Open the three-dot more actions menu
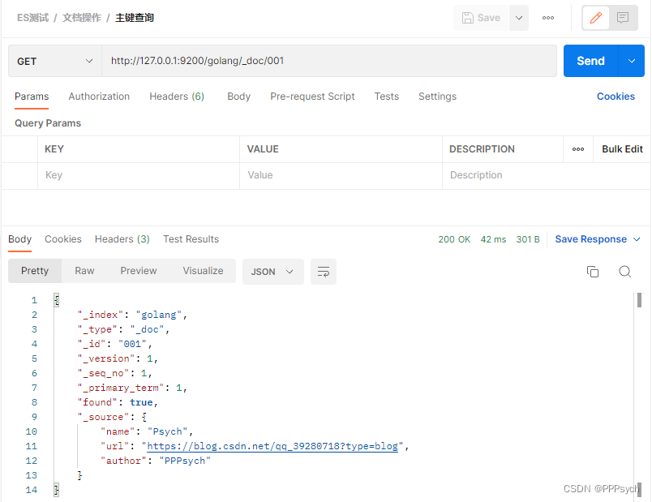This screenshot has width=652, height=502. [548, 18]
